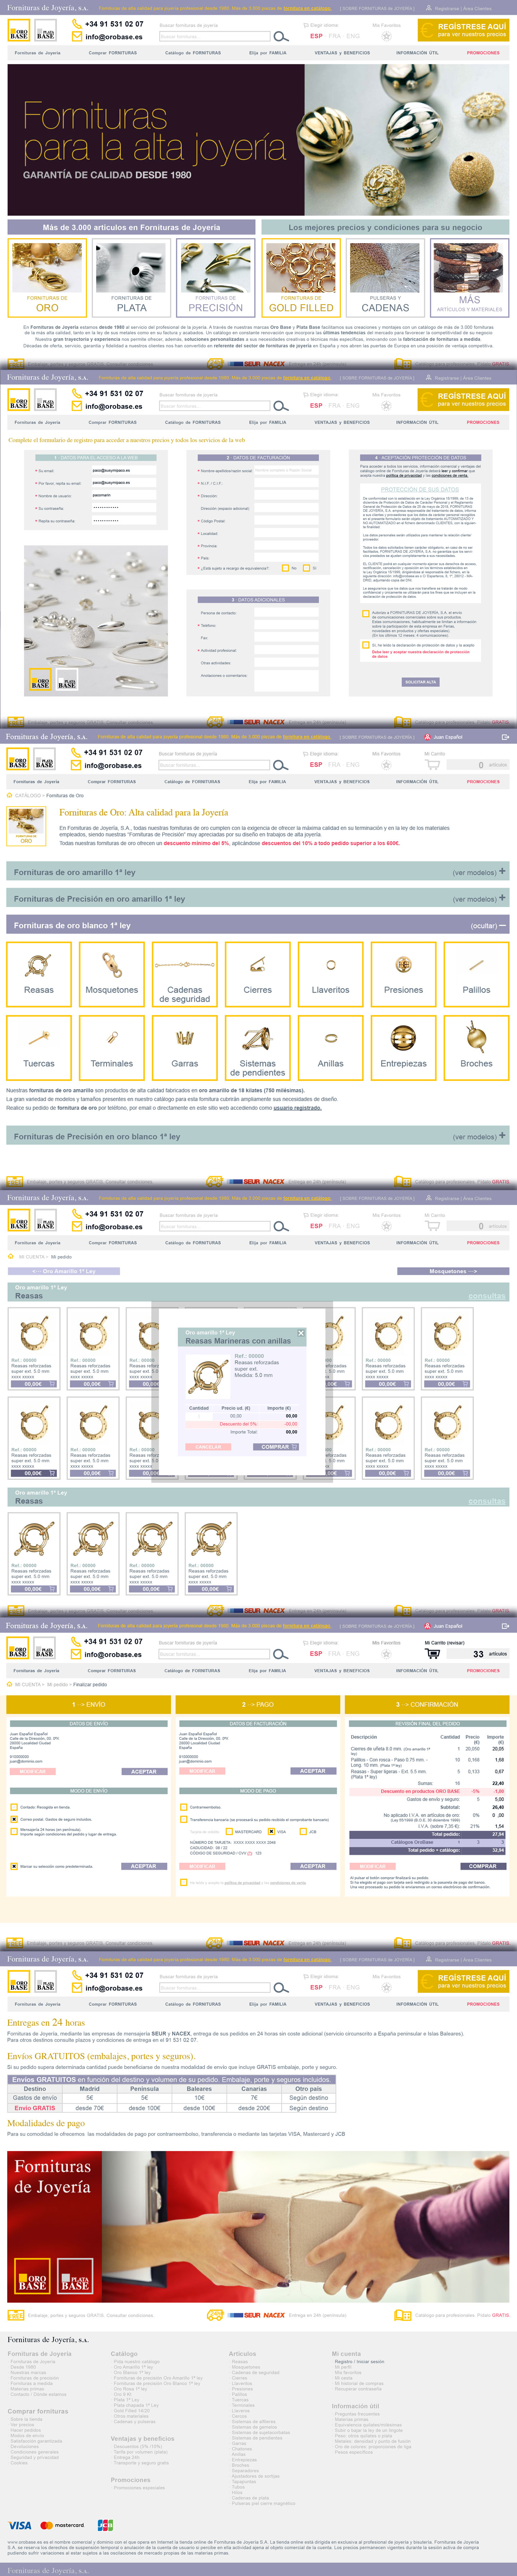
Task: Select Terminales icon in catalog grid
Action: (x=112, y=1047)
